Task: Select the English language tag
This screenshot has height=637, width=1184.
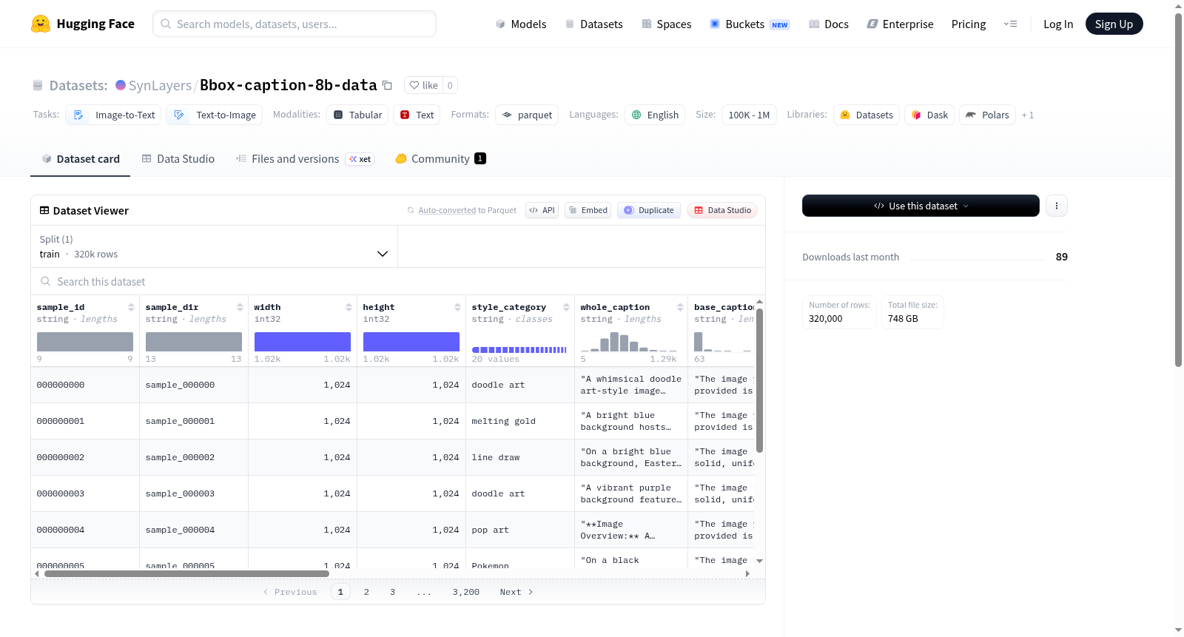Action: tap(655, 115)
